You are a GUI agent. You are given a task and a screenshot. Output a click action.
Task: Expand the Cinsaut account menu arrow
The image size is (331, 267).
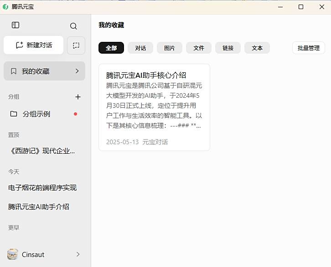(x=78, y=254)
